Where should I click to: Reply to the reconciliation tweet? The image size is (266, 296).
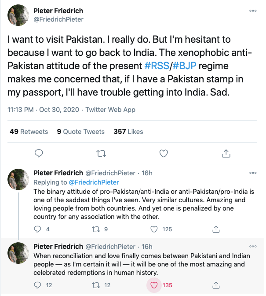[x=38, y=285]
